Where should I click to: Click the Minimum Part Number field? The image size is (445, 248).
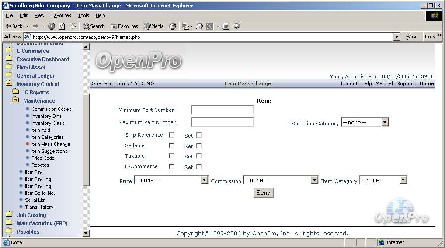click(222, 110)
